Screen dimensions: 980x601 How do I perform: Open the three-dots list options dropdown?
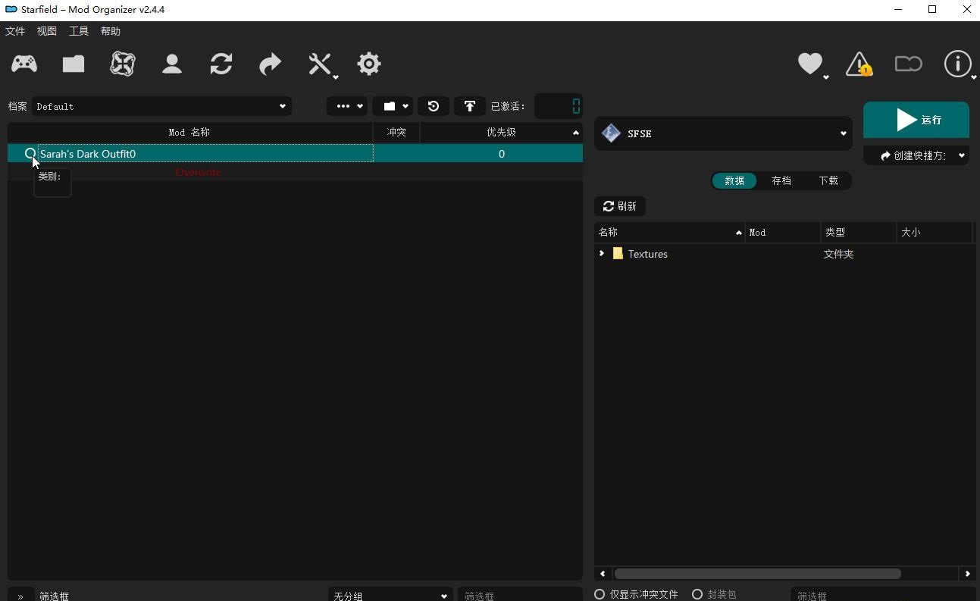(x=347, y=106)
